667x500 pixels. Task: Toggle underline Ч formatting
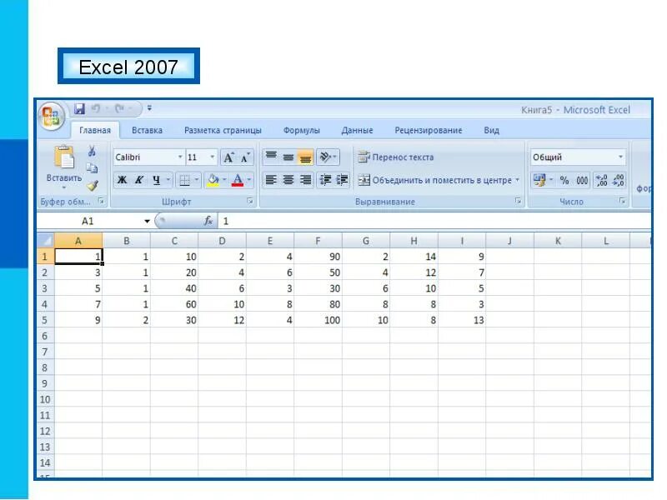pyautogui.click(x=156, y=180)
